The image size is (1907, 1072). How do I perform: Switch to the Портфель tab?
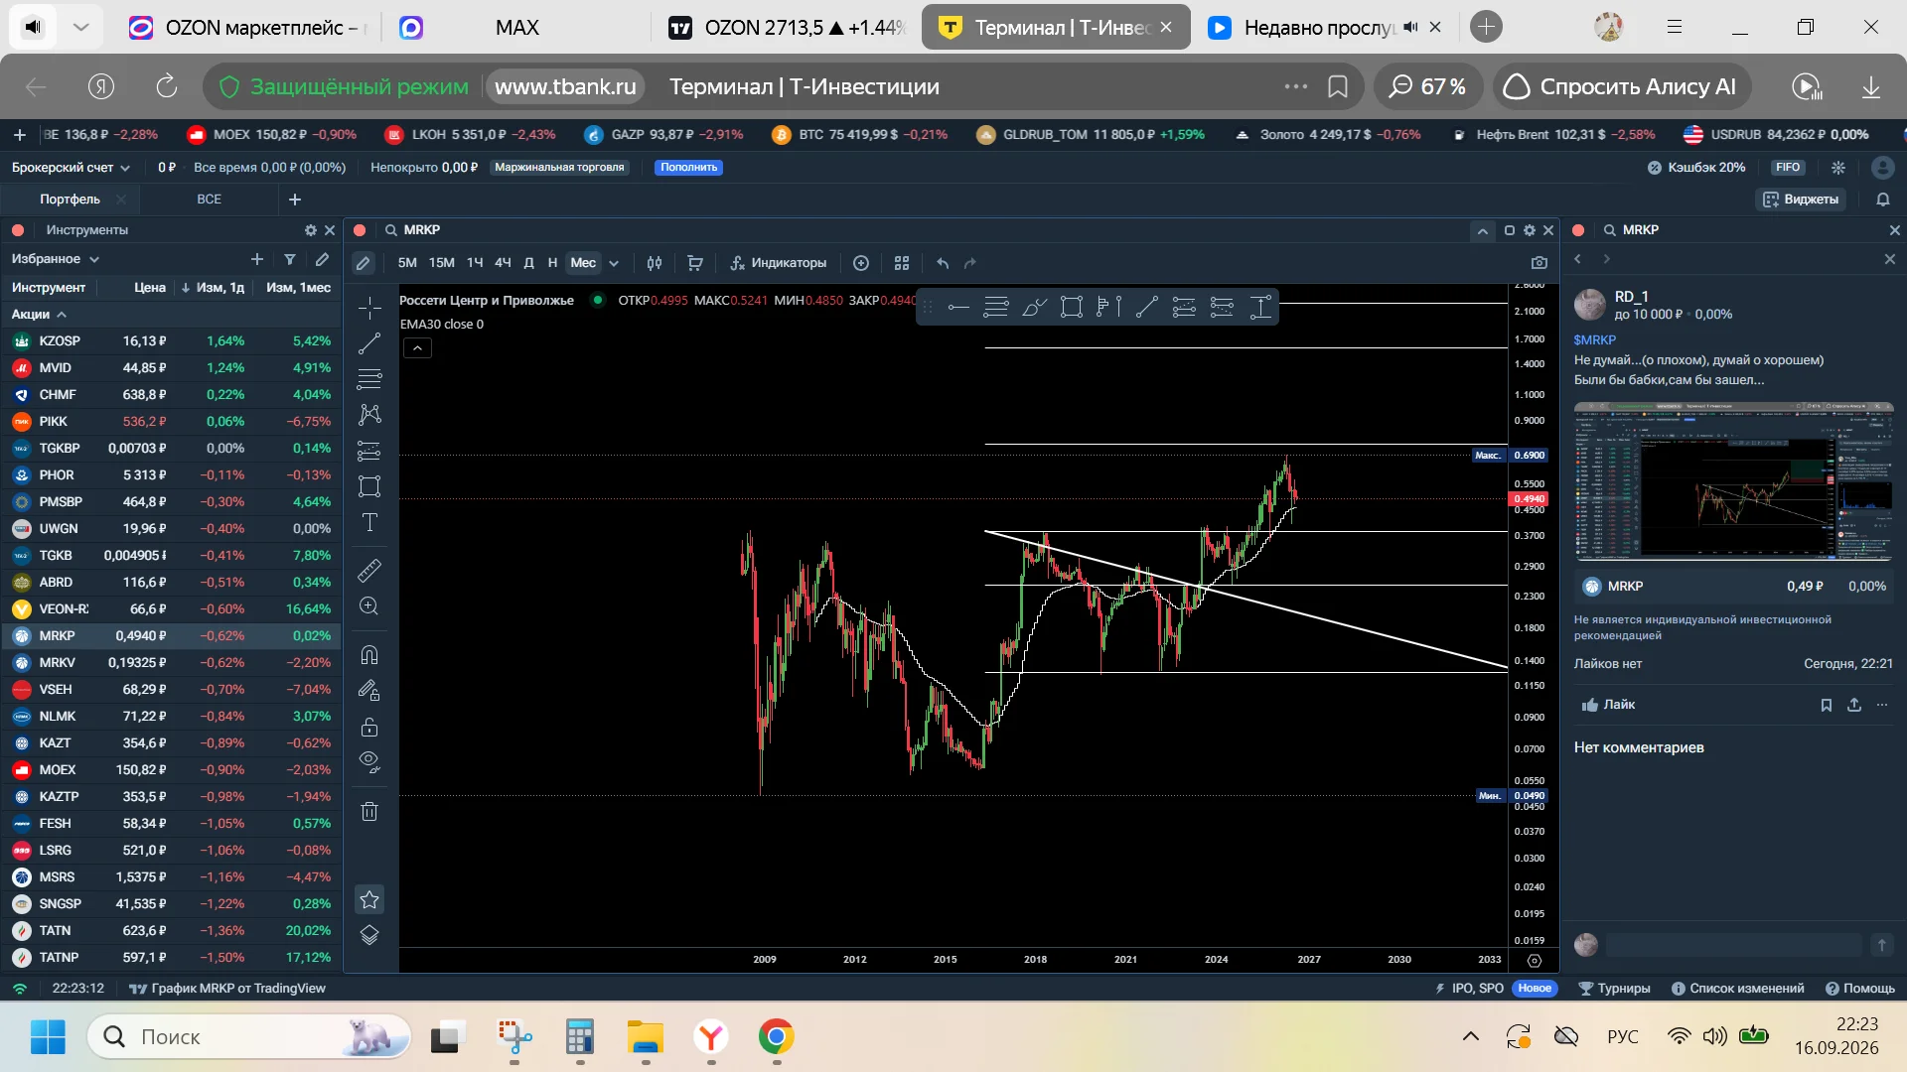[x=70, y=200]
